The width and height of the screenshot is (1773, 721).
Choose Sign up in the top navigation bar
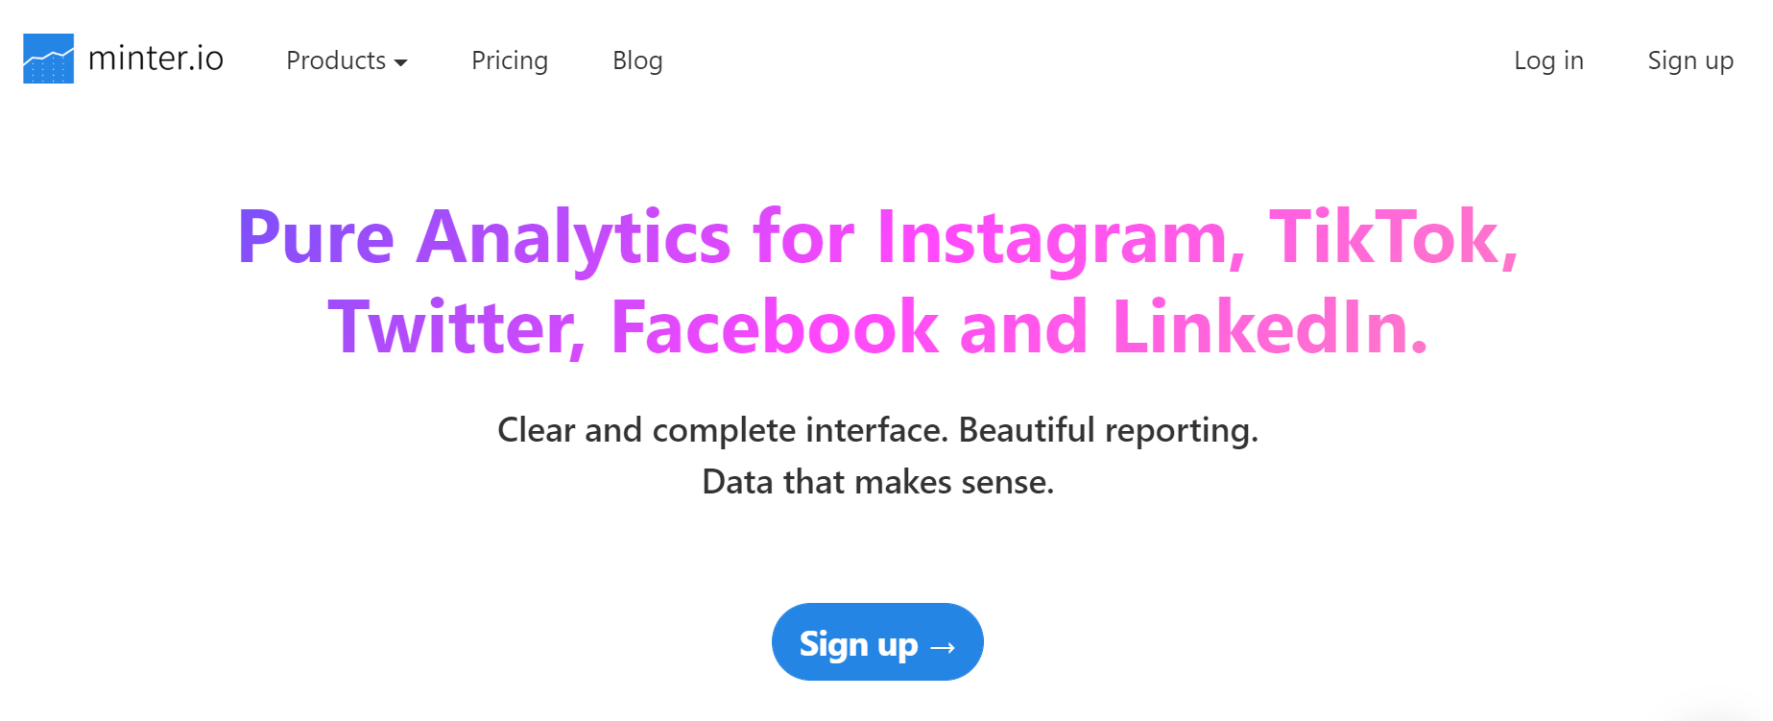click(1690, 60)
